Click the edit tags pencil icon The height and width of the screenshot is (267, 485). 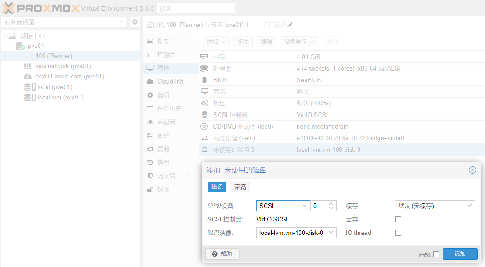click(x=290, y=25)
